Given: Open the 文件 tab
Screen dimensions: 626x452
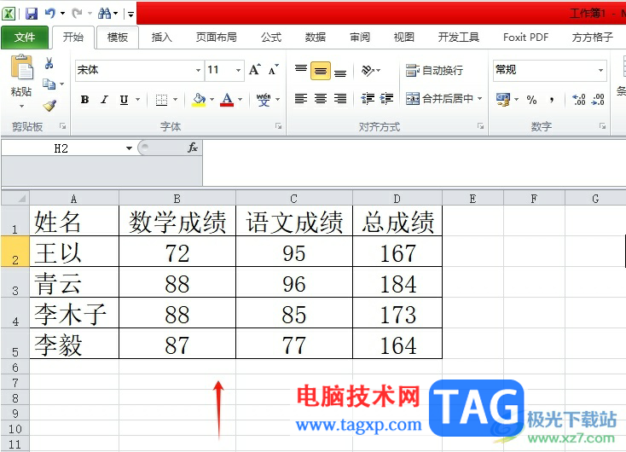Looking at the screenshot, I should (x=25, y=38).
